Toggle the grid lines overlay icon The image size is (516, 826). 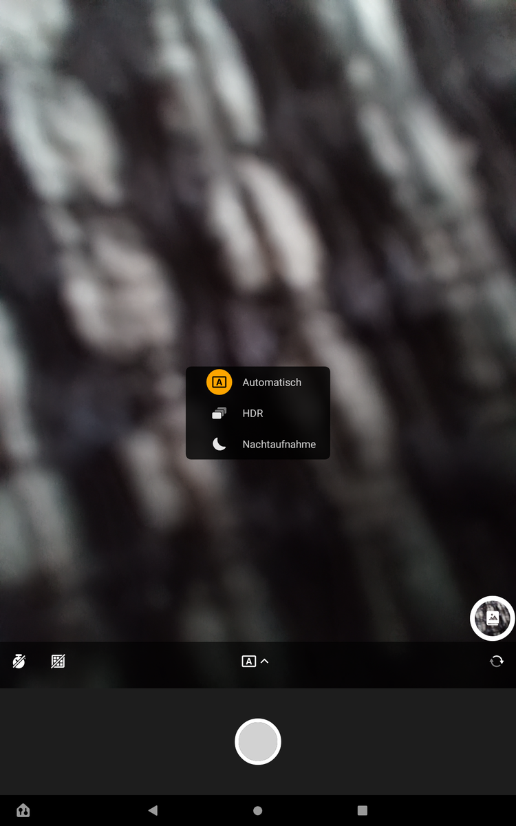coord(58,661)
